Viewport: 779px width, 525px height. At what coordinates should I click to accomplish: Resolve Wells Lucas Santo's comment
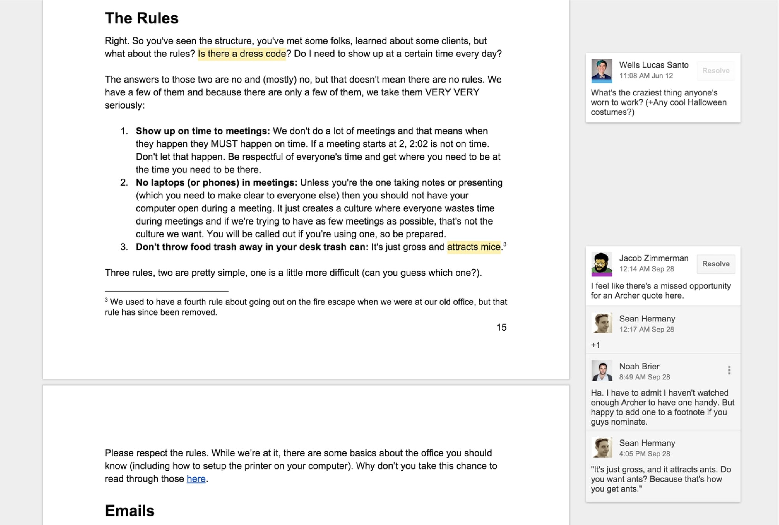tap(716, 70)
